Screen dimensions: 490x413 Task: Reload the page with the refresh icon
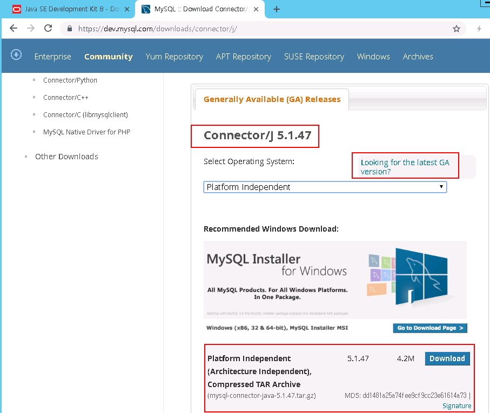point(48,29)
